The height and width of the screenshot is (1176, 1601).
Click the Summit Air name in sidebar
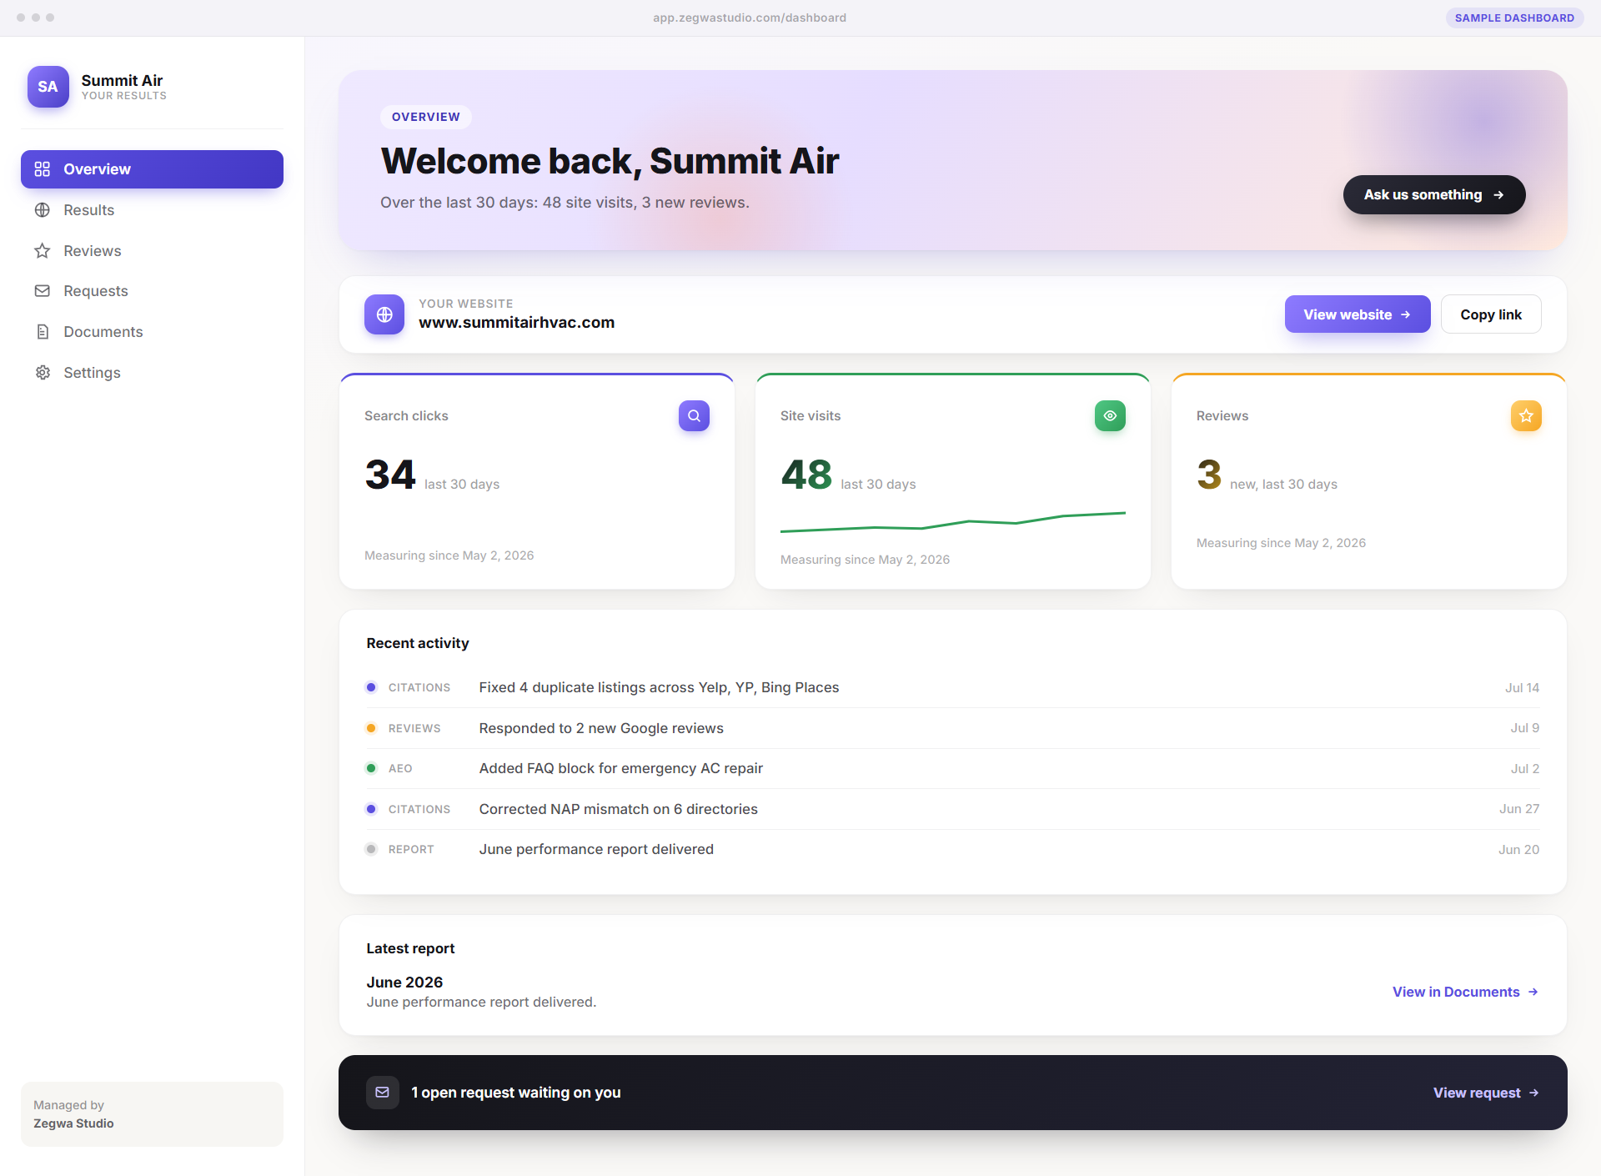pos(122,80)
